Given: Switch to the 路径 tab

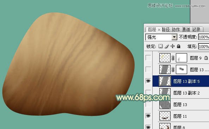Looking at the screenshot, I should tap(166, 30).
